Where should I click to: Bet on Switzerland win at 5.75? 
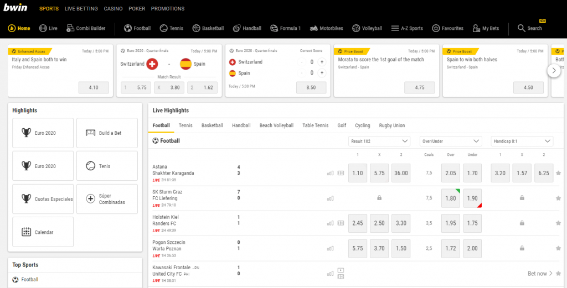136,88
